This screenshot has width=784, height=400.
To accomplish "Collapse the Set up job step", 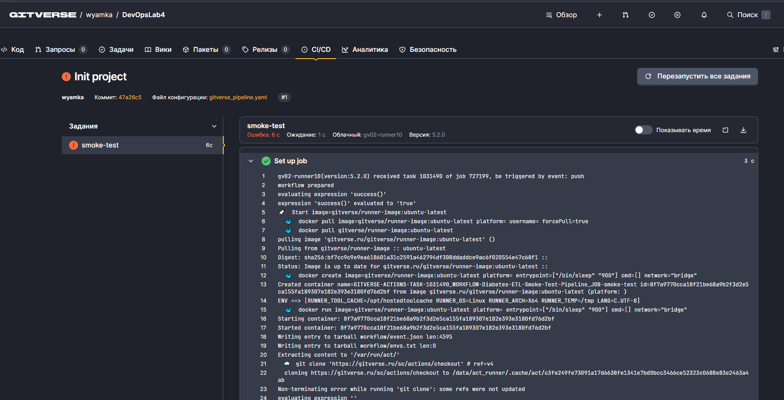I will (x=251, y=161).
